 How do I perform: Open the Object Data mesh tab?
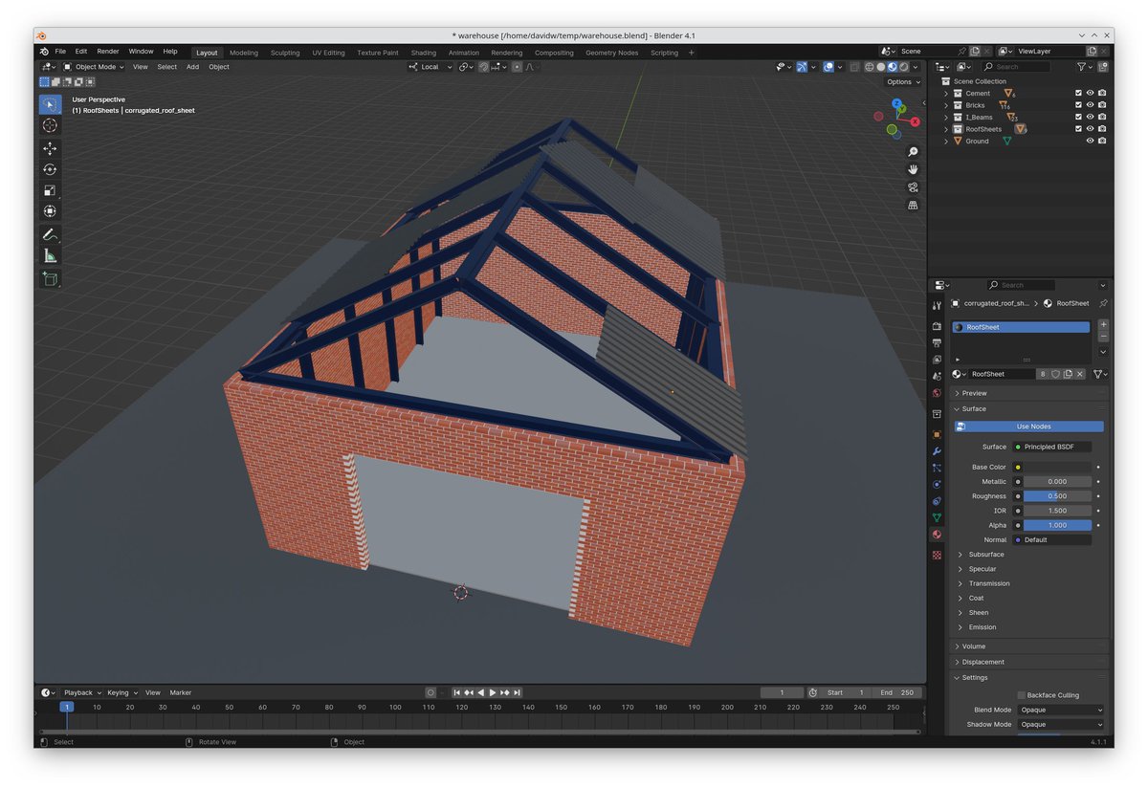(x=937, y=517)
